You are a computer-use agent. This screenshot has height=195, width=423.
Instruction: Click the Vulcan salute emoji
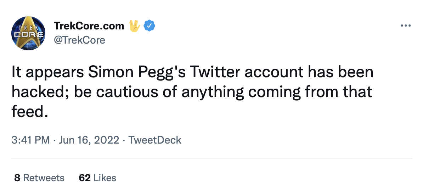134,26
